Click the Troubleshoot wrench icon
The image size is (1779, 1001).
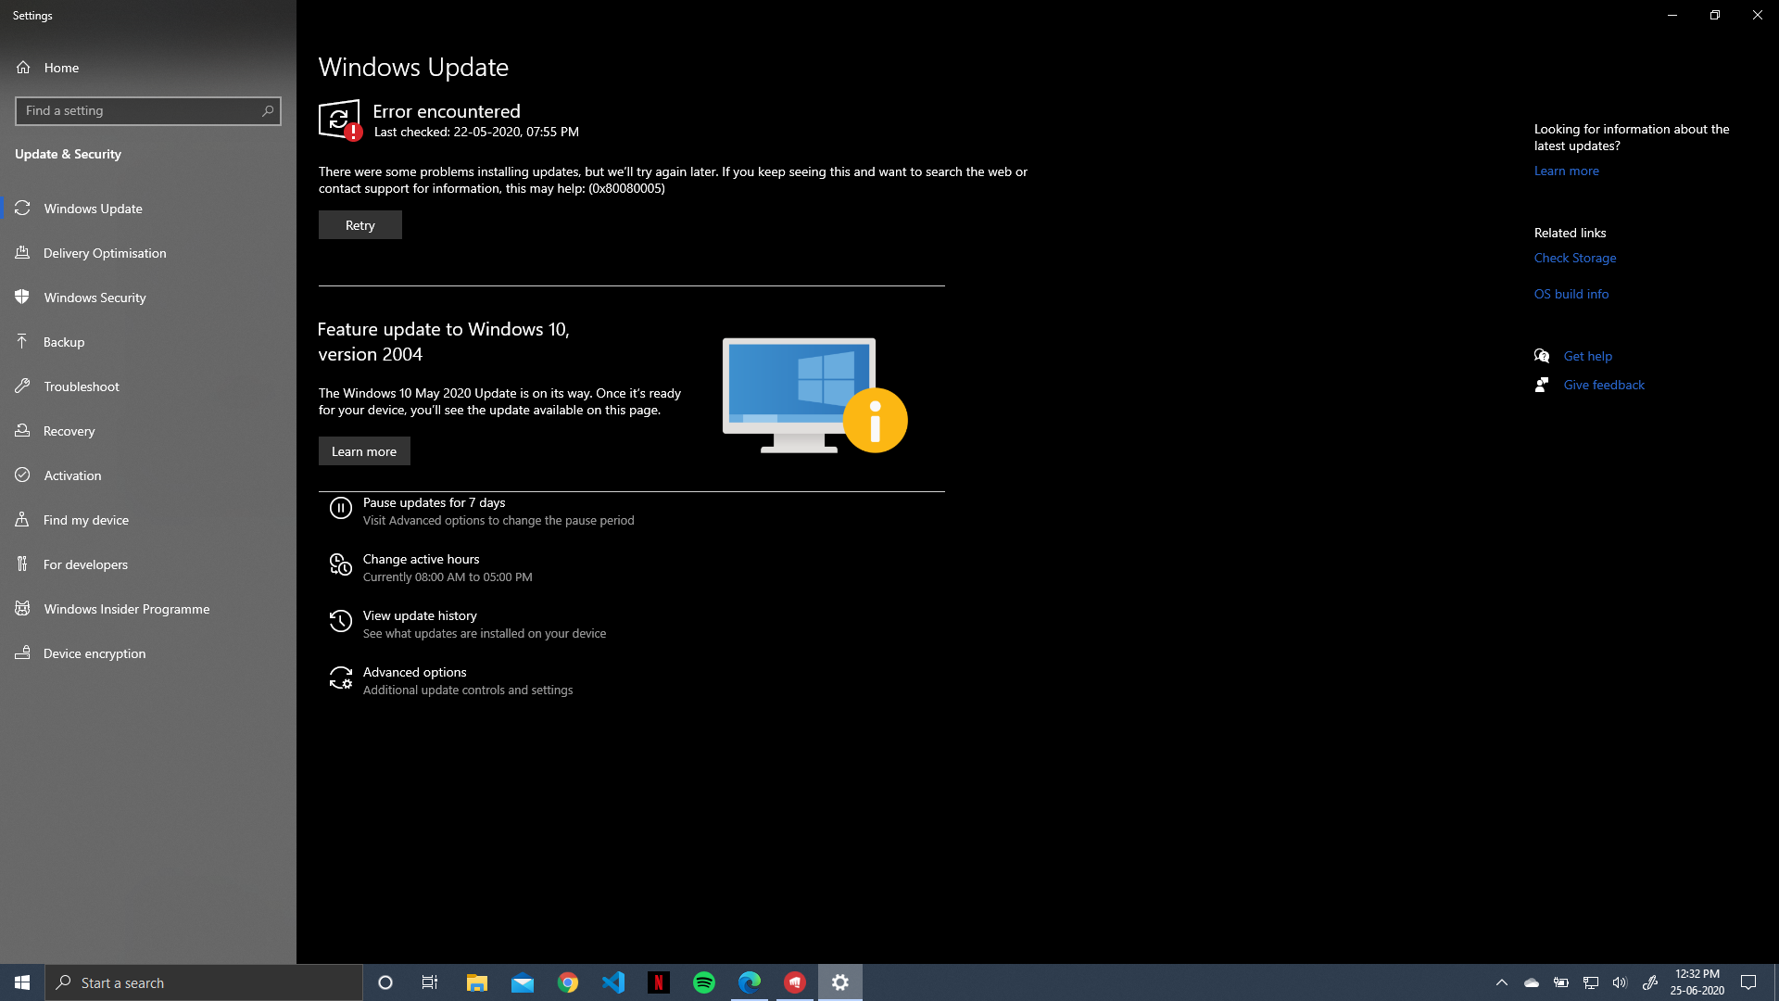pos(23,386)
